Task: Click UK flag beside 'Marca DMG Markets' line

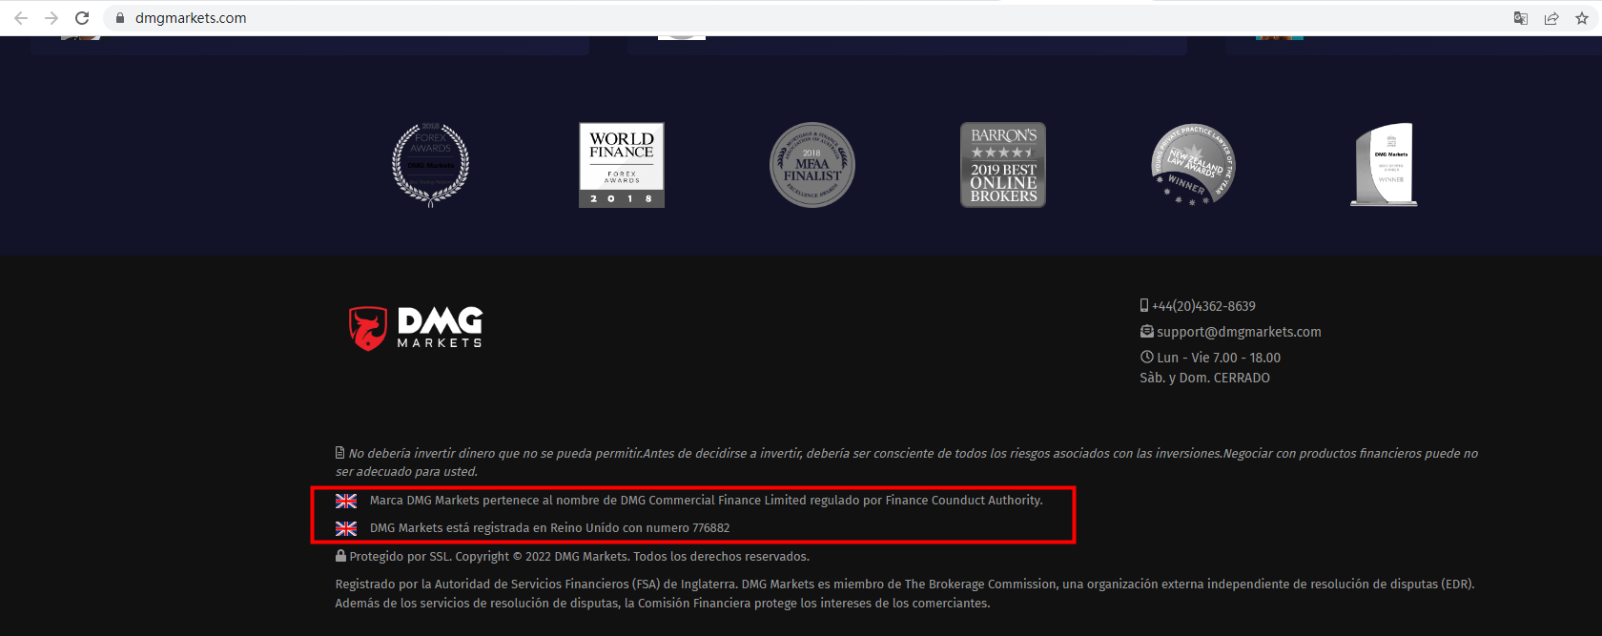Action: [346, 501]
